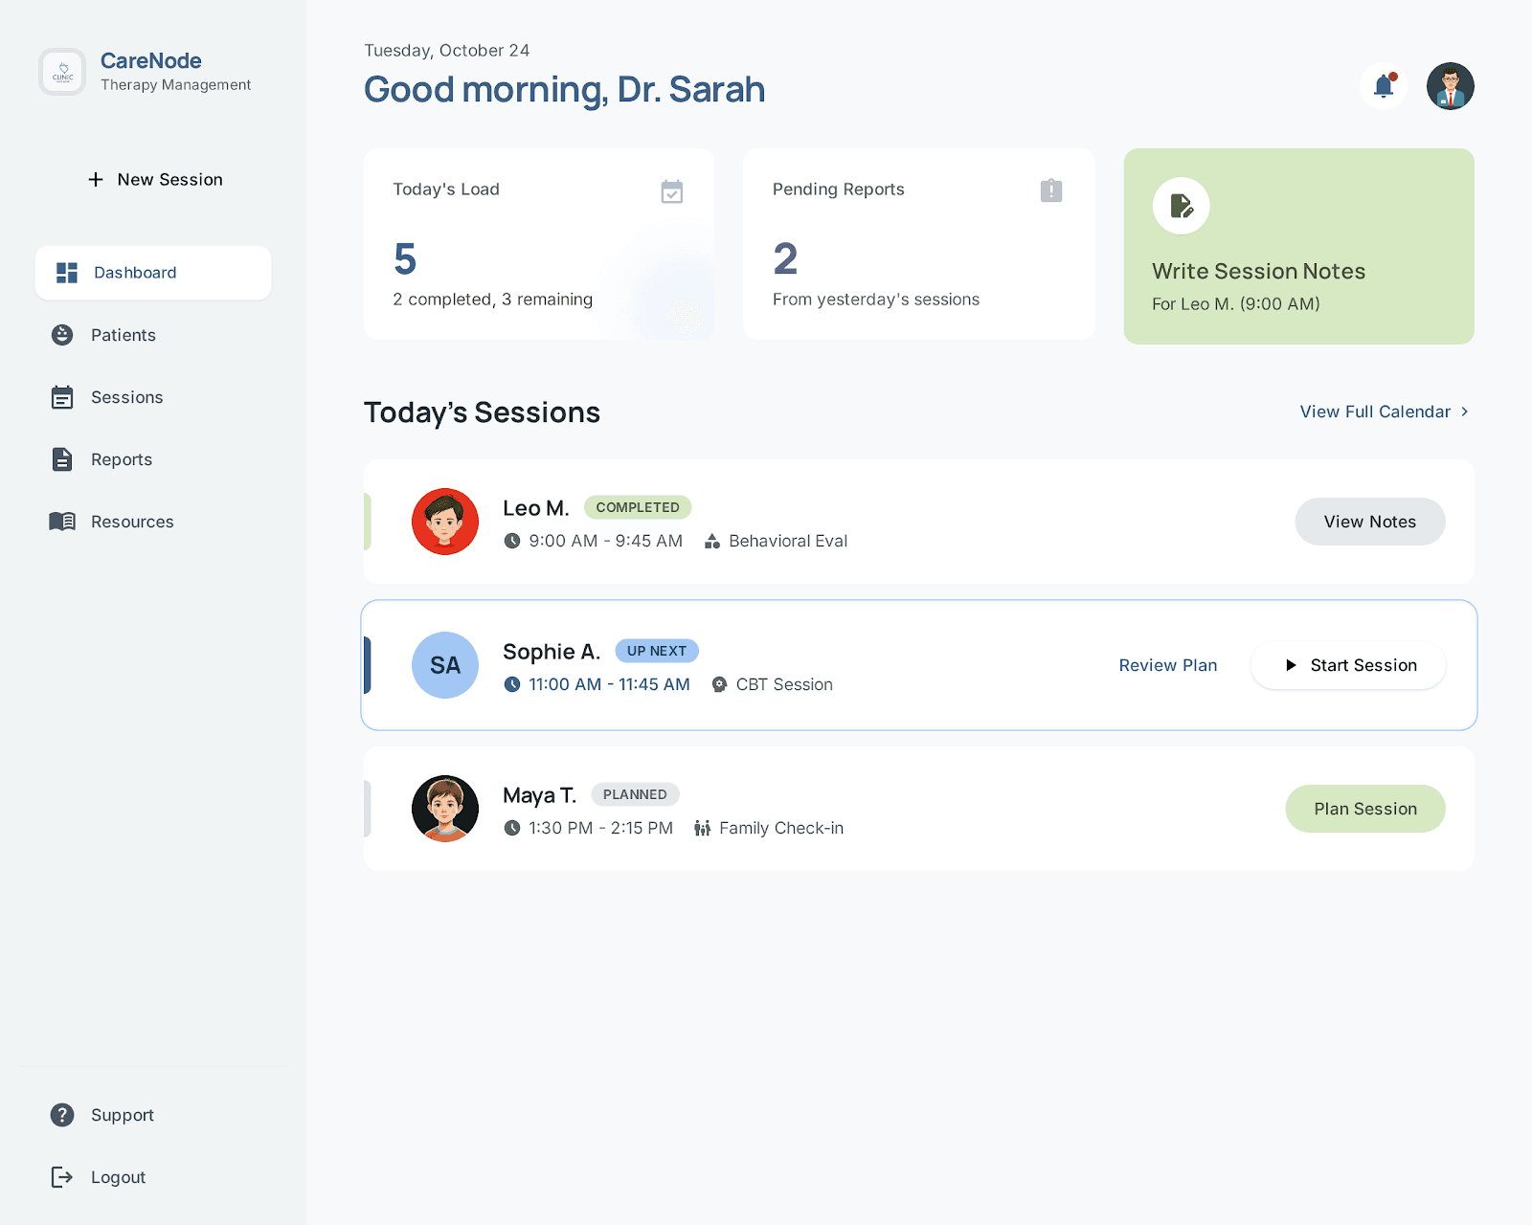Click the CareNode clinic logo icon
1532x1225 pixels.
[x=62, y=72]
